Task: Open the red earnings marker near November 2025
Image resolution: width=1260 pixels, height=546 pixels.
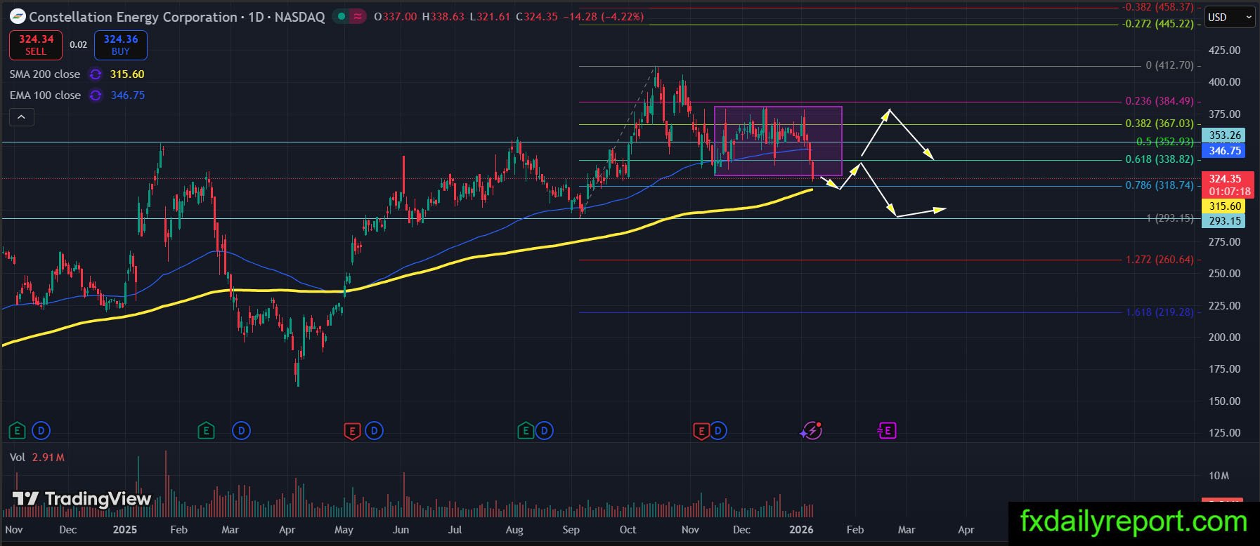Action: (x=701, y=430)
